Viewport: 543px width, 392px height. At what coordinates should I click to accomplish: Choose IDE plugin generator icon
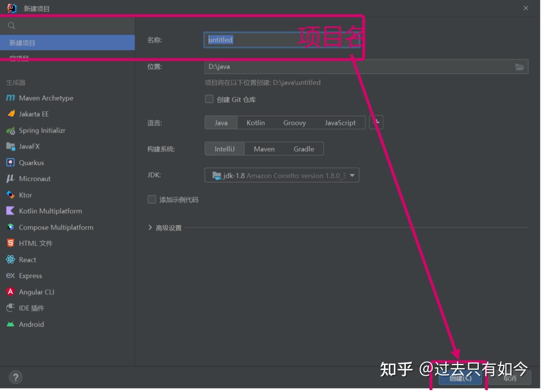(x=11, y=308)
